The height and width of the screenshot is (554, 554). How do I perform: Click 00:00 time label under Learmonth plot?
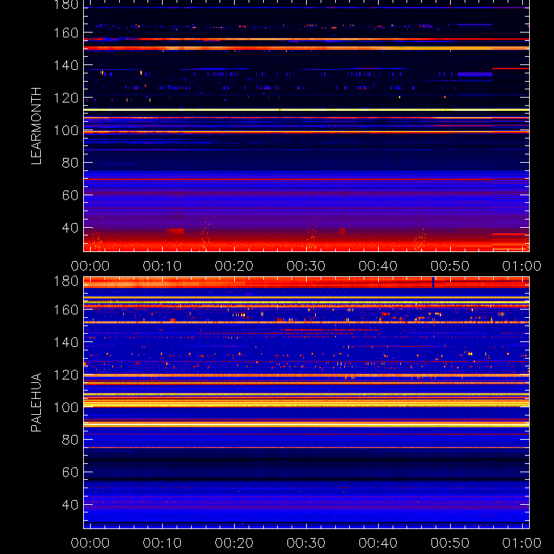tap(90, 266)
